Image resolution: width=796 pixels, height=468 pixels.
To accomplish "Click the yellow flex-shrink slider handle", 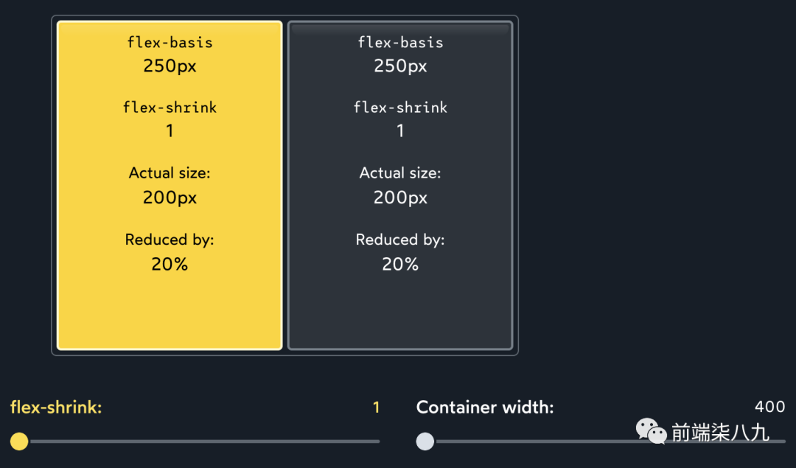I will pyautogui.click(x=19, y=441).
